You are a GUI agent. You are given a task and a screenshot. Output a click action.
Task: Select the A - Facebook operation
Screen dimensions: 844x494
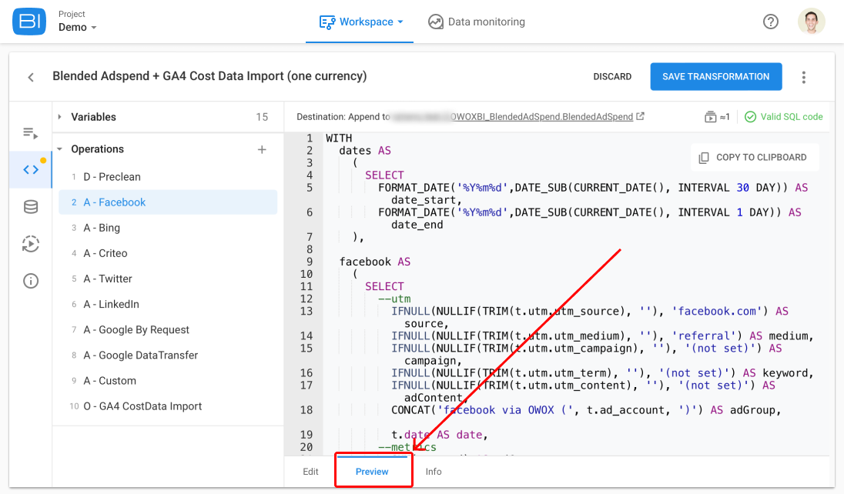click(x=168, y=202)
